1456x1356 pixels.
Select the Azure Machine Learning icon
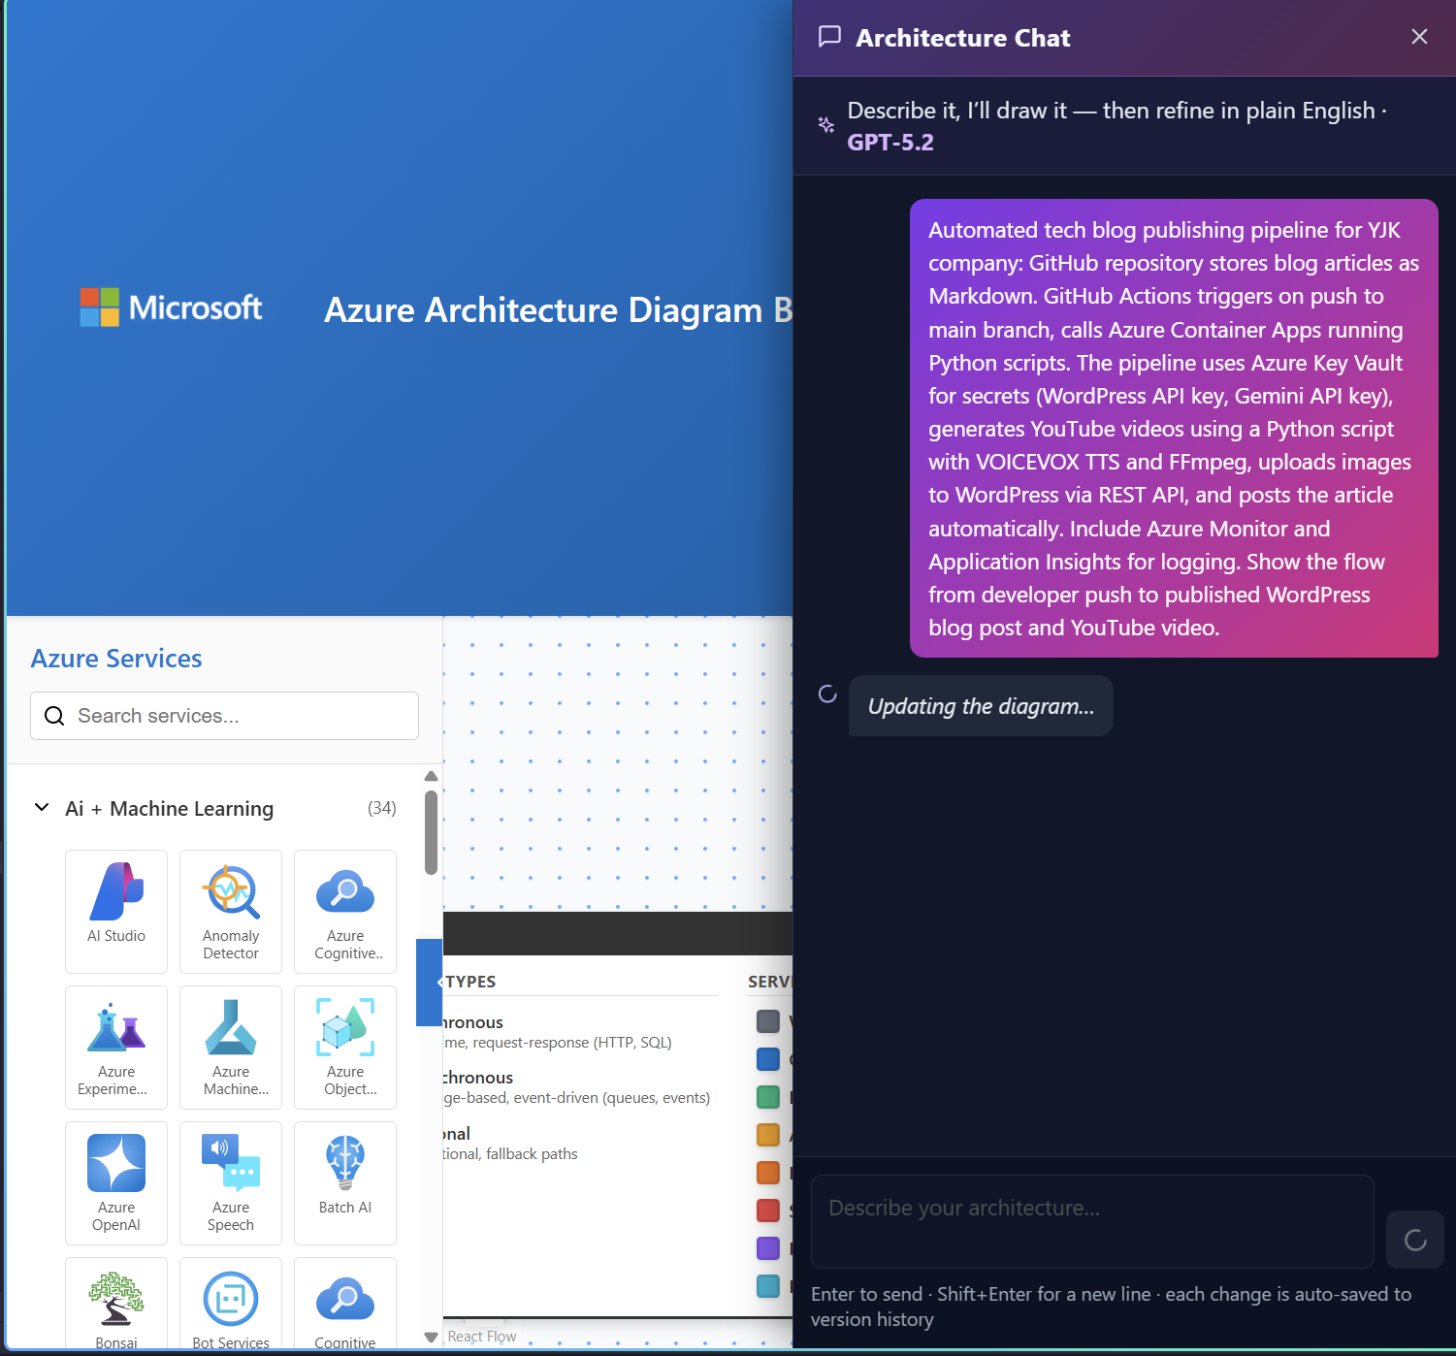231,1047
